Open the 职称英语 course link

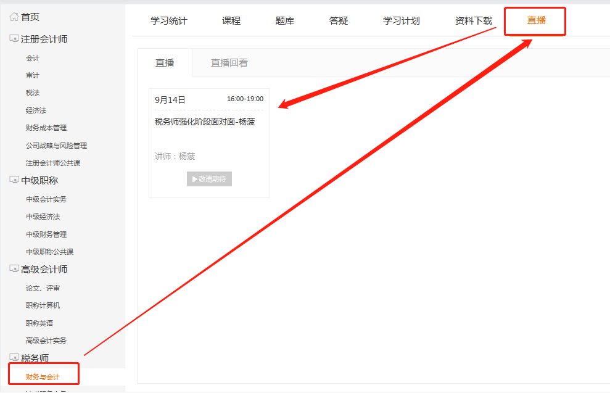[39, 323]
